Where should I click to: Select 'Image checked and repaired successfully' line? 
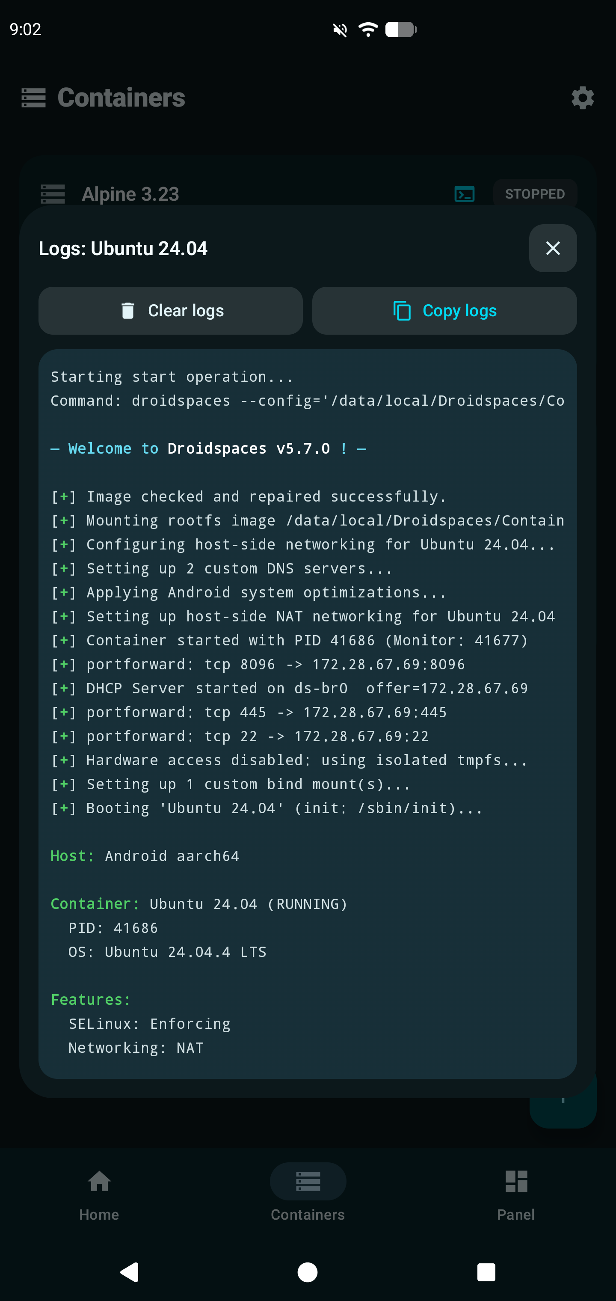(x=249, y=496)
